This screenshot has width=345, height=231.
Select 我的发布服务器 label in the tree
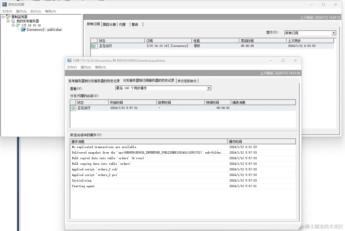point(28,21)
